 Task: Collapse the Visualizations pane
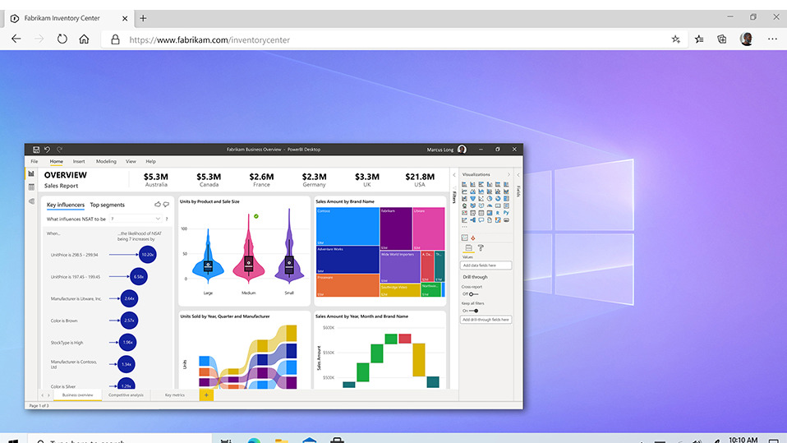pyautogui.click(x=509, y=175)
